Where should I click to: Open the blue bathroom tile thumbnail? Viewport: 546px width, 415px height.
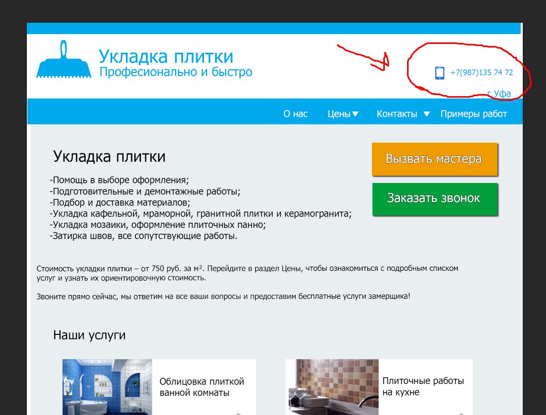point(107,387)
